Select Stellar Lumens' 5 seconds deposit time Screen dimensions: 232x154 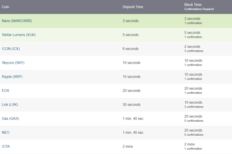[x=130, y=35]
